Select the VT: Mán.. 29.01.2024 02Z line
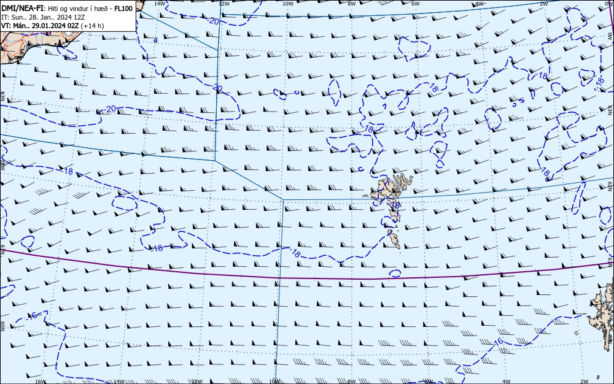The image size is (614, 384). click(x=40, y=26)
